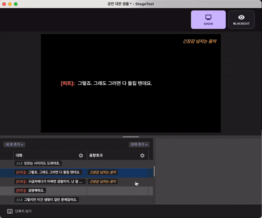The height and width of the screenshot is (218, 262).
Task: Activate BLACKOUT mode
Action: 241,20
